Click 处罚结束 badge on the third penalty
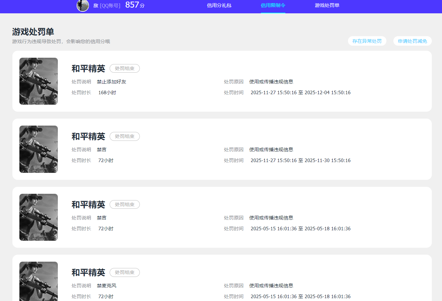Viewport: 442px width, 301px height. coord(125,205)
